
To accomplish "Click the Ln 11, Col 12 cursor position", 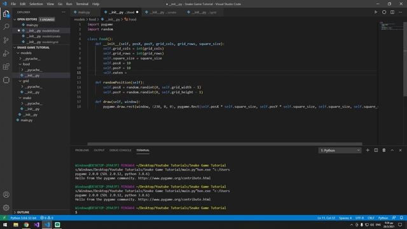I will [326, 218].
